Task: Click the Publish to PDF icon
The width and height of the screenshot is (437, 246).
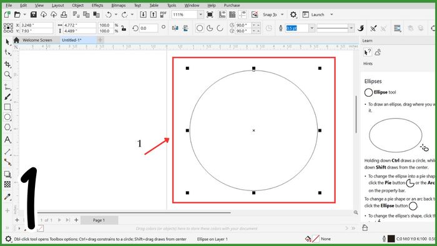Action: (164, 14)
